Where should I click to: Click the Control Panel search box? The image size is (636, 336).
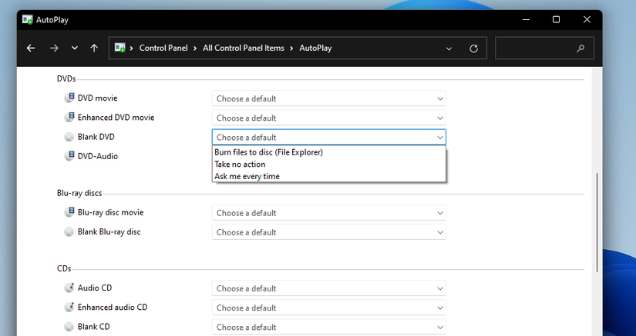point(536,48)
